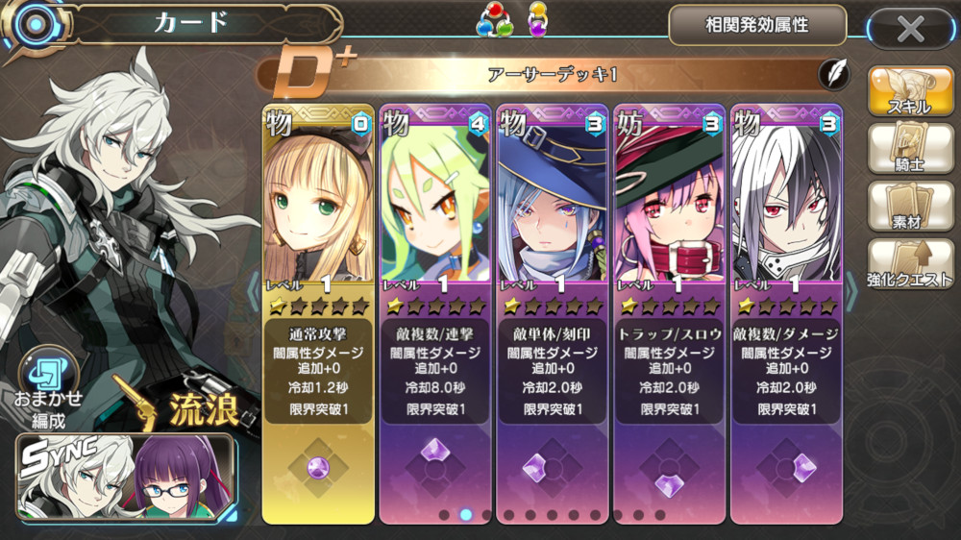Tap the おまかせ編成 auto-formation icon
This screenshot has width=961, height=540.
click(48, 388)
